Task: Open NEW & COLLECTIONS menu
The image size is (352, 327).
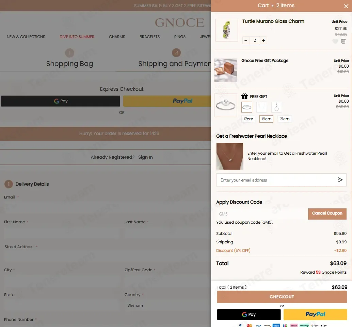Action: 26,37
